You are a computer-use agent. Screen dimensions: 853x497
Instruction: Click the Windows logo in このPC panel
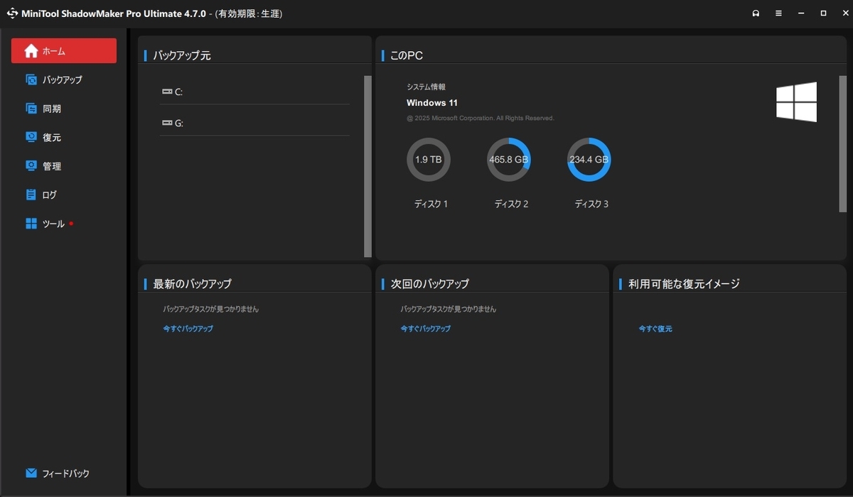point(796,102)
